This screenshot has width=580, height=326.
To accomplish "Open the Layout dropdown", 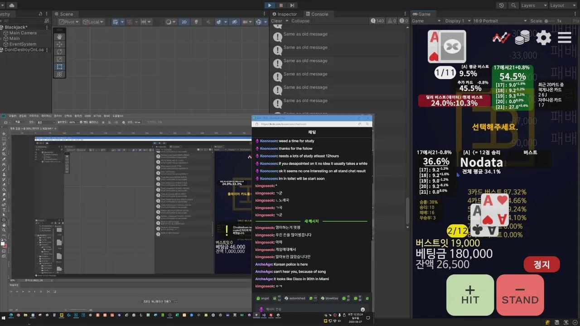I will click(562, 5).
